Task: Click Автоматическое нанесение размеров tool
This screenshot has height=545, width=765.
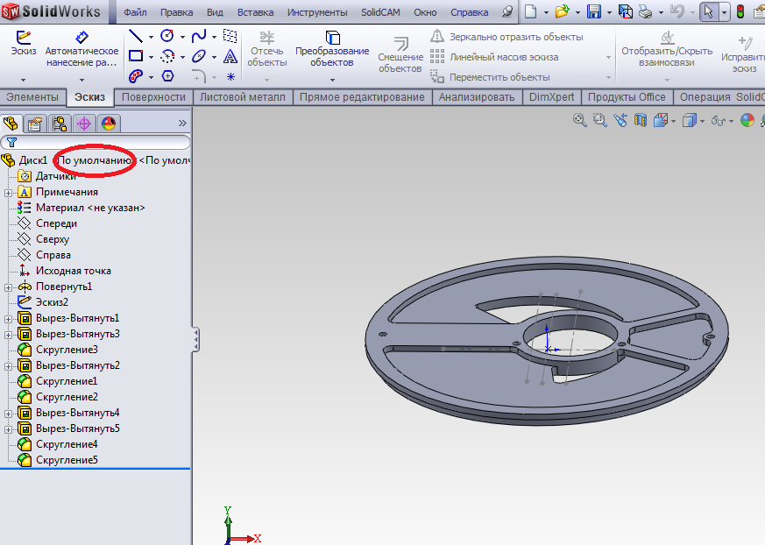Action: (81, 49)
